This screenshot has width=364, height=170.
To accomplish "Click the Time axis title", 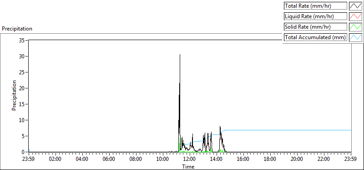I will click(188, 166).
